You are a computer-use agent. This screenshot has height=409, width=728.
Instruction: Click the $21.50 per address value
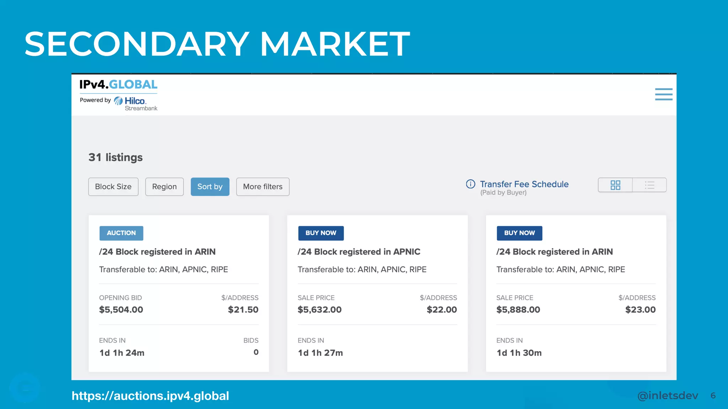243,310
